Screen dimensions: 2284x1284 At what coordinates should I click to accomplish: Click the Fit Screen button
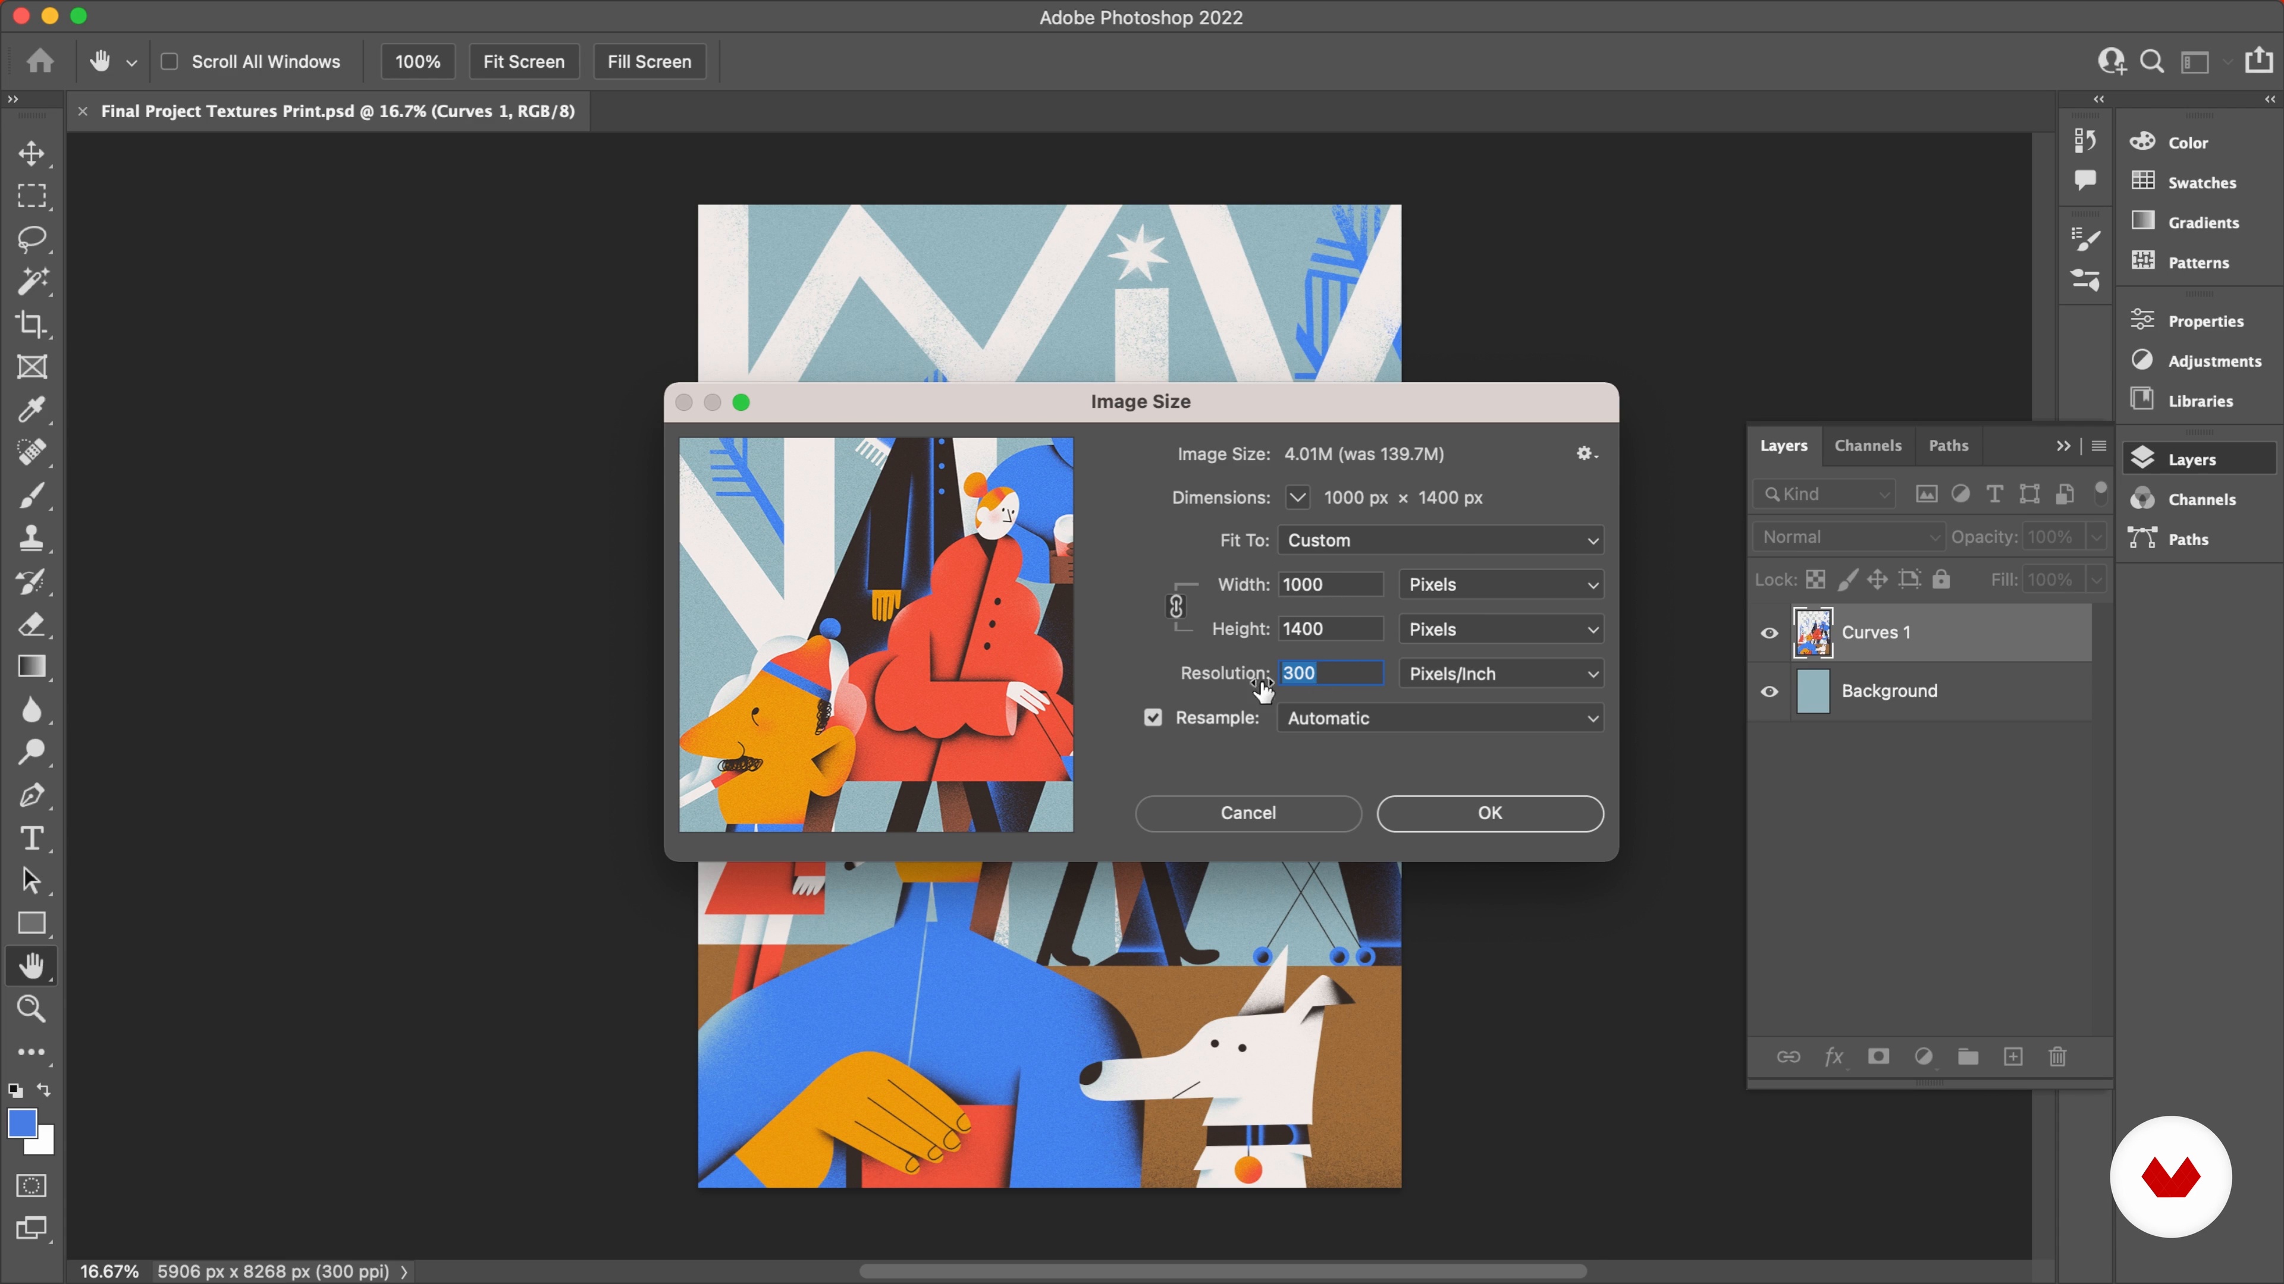[523, 62]
